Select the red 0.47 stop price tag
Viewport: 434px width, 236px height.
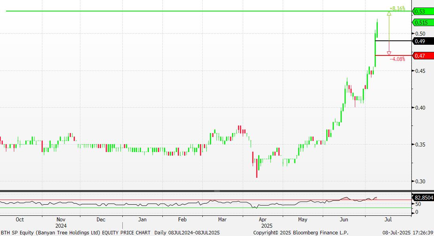(x=423, y=56)
